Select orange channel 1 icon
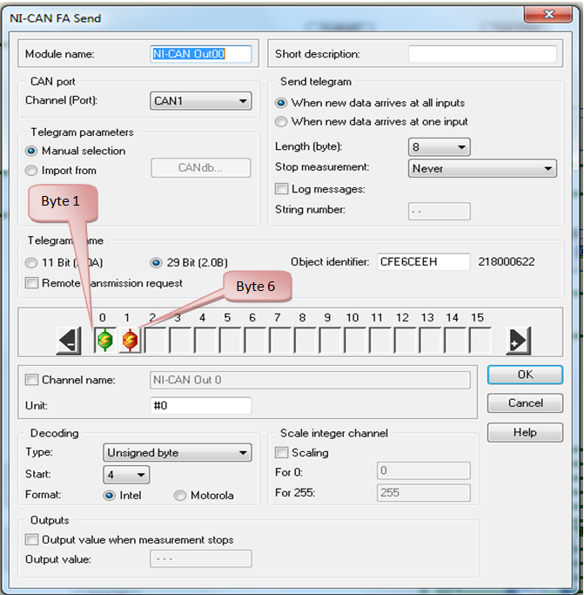584x595 pixels. point(130,340)
